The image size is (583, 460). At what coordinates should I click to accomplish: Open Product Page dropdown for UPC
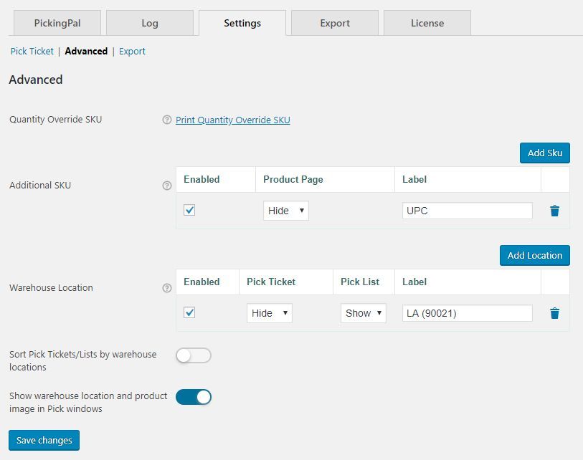285,211
